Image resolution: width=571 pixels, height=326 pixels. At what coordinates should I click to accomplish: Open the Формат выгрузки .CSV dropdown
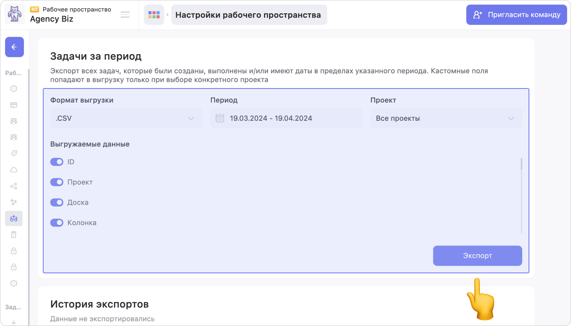coord(126,118)
